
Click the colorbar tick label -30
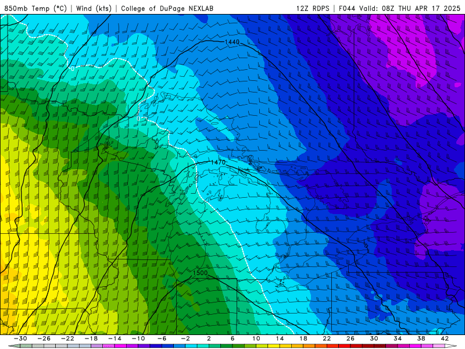pos(20,339)
